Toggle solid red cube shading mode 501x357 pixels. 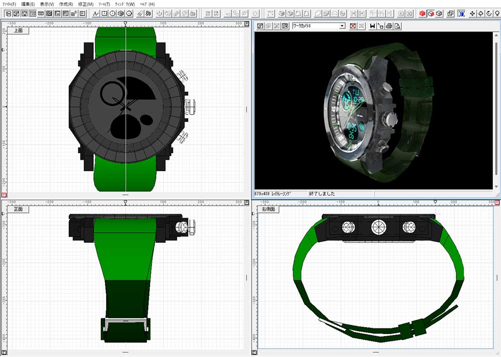(422, 14)
